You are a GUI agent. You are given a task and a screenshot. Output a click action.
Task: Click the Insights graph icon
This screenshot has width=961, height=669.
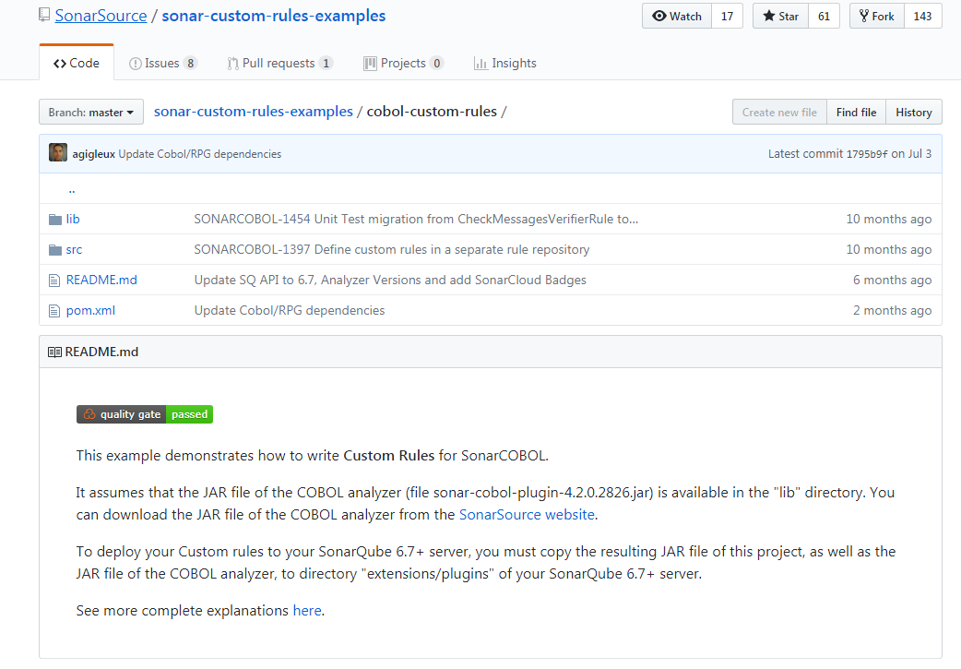tap(482, 62)
